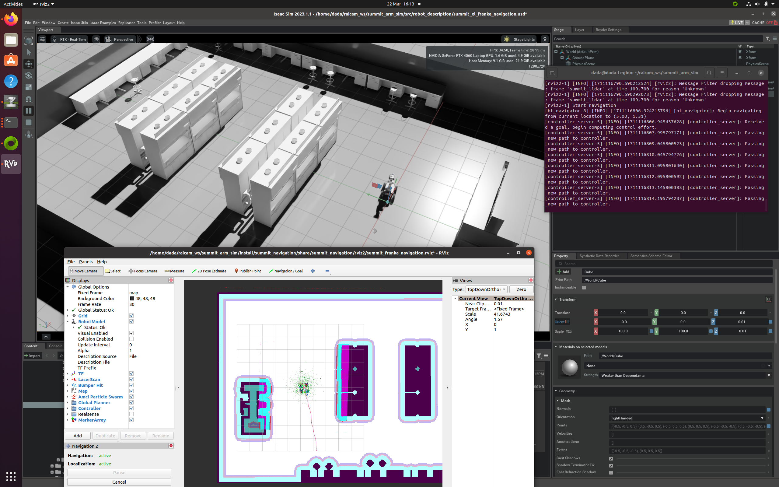Expand the RobotModel display properties

(68, 321)
